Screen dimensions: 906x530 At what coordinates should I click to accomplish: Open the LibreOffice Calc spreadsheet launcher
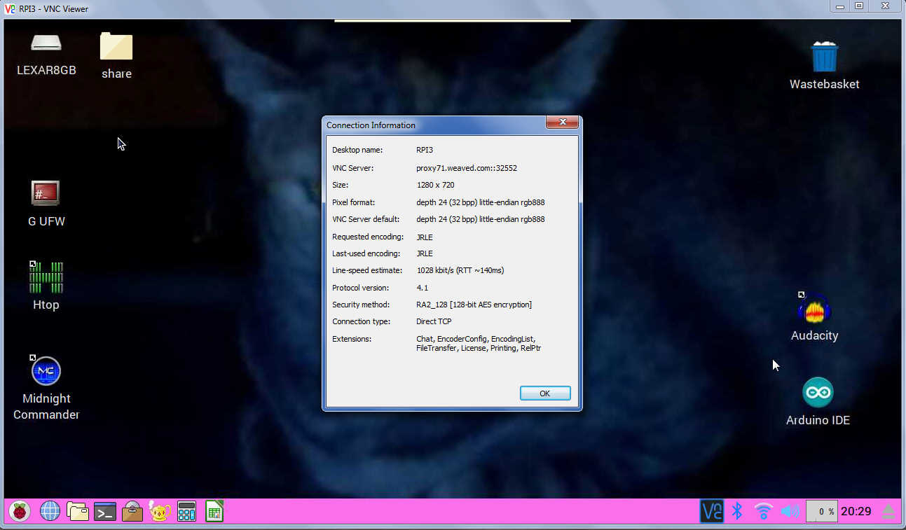[214, 511]
